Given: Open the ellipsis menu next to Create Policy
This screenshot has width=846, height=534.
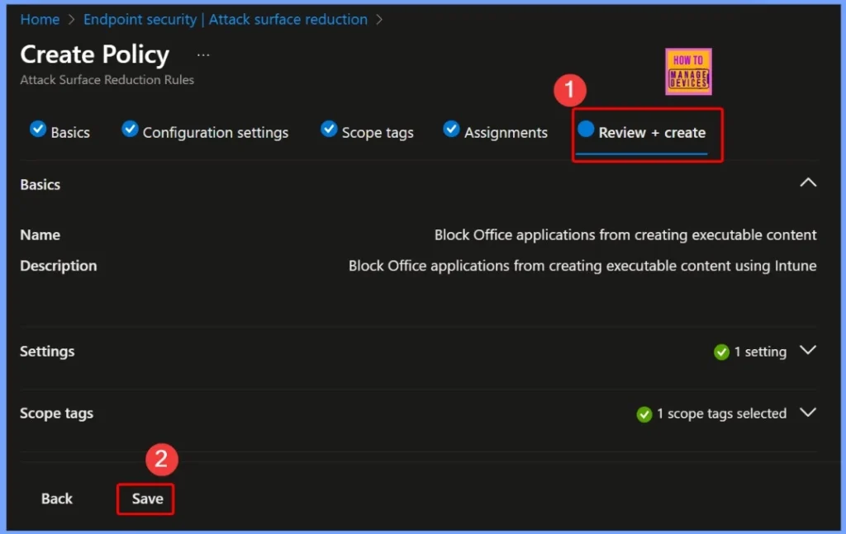Looking at the screenshot, I should tap(203, 53).
